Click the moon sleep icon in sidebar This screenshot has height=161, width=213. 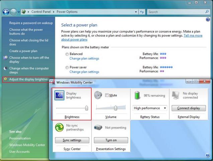coord(5,68)
